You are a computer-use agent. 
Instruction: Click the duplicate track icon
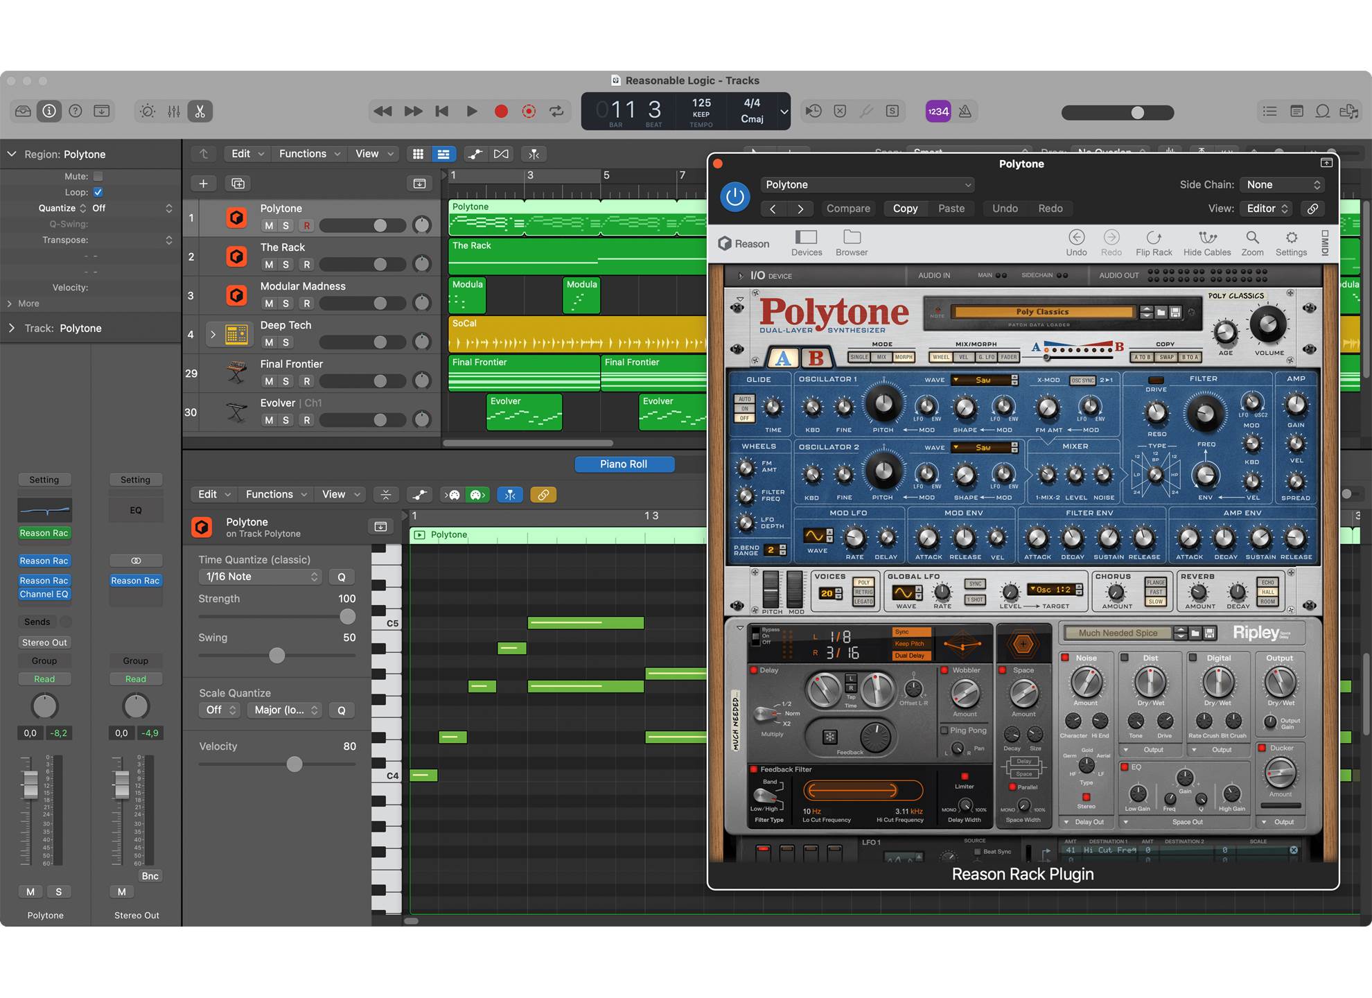(x=238, y=183)
